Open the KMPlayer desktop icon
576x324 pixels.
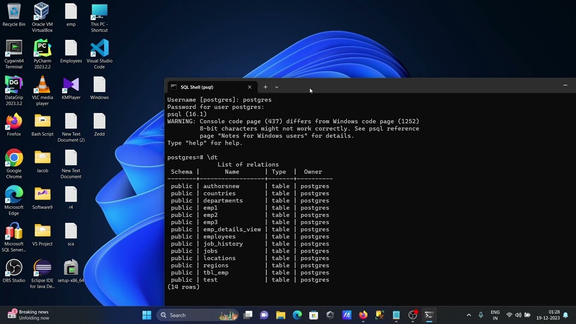[71, 88]
